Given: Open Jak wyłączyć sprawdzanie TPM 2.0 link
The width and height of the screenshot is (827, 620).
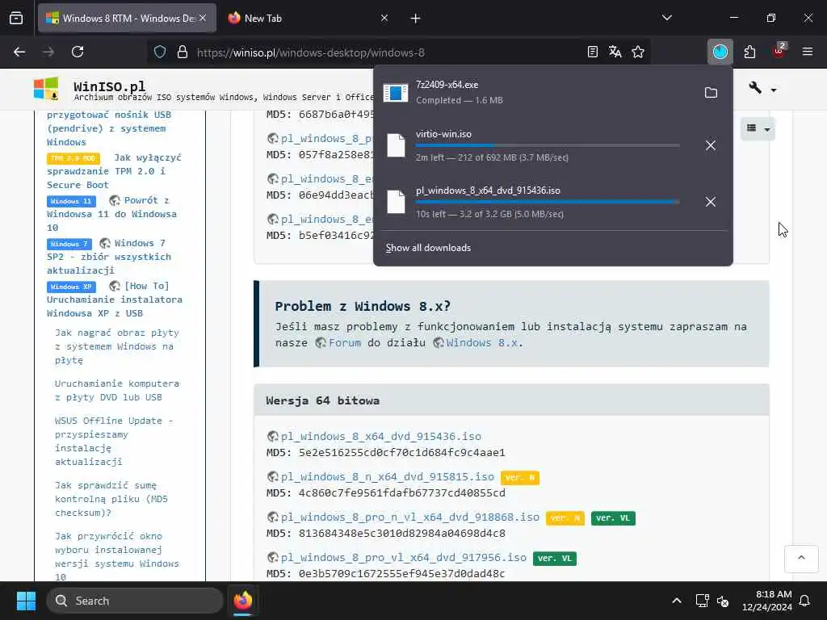Looking at the screenshot, I should tap(114, 171).
